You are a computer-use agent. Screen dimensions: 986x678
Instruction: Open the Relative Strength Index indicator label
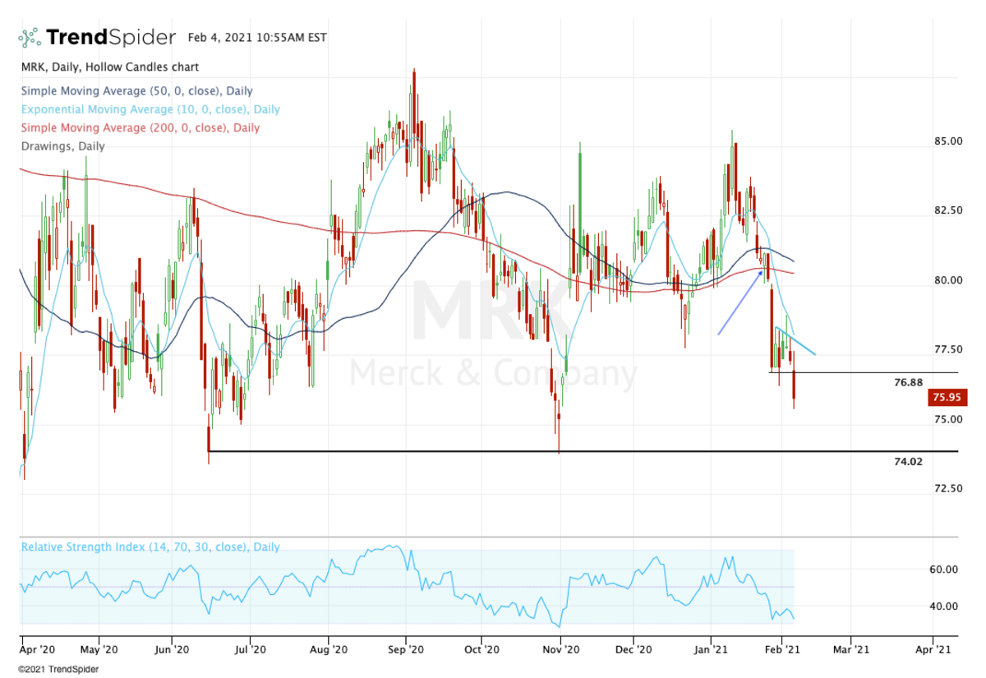150,547
